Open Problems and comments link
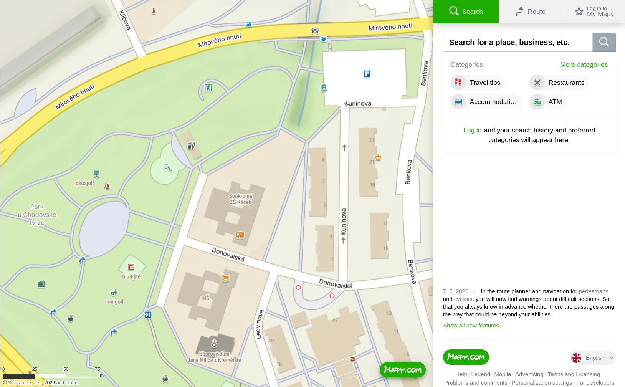 (x=476, y=383)
